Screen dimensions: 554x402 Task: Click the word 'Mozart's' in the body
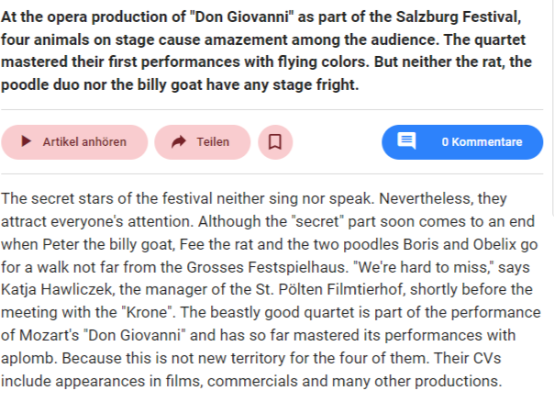point(50,335)
